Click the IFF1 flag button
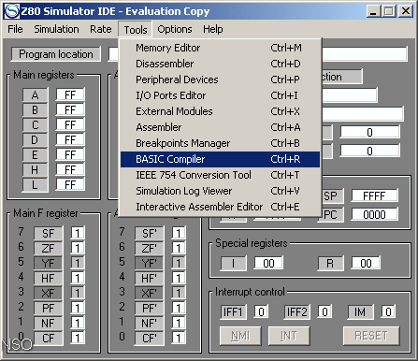Viewport: 418px width, 361px height. (233, 312)
